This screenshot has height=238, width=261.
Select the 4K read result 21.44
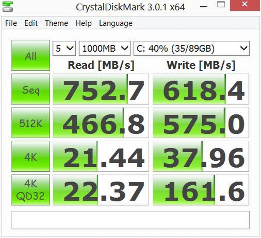101,156
